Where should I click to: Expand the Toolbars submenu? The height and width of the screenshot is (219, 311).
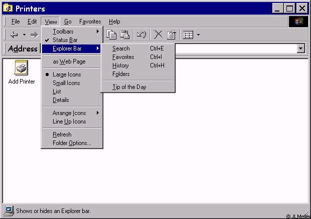pos(72,31)
